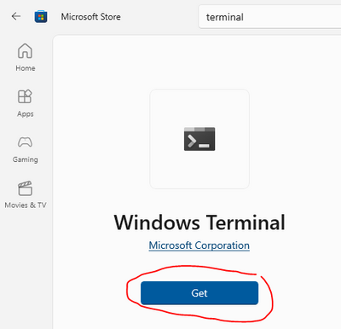
Task: Click the gray header left of search box
Action: point(159,17)
